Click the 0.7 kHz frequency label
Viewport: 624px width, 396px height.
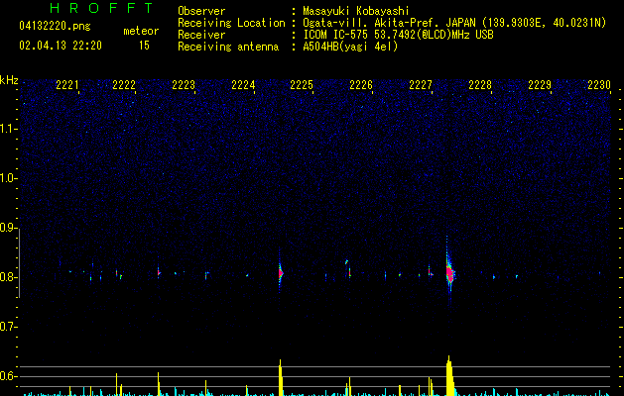(x=9, y=327)
